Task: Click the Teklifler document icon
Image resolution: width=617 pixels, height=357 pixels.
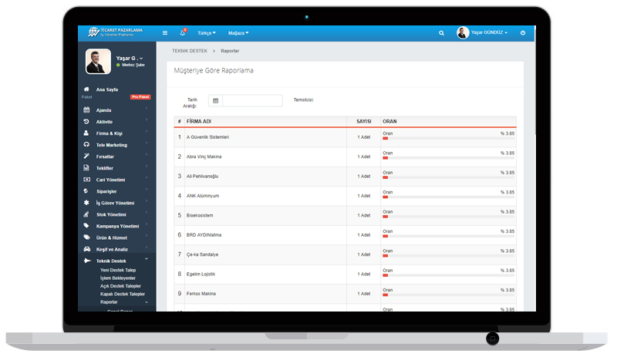Action: (86, 167)
